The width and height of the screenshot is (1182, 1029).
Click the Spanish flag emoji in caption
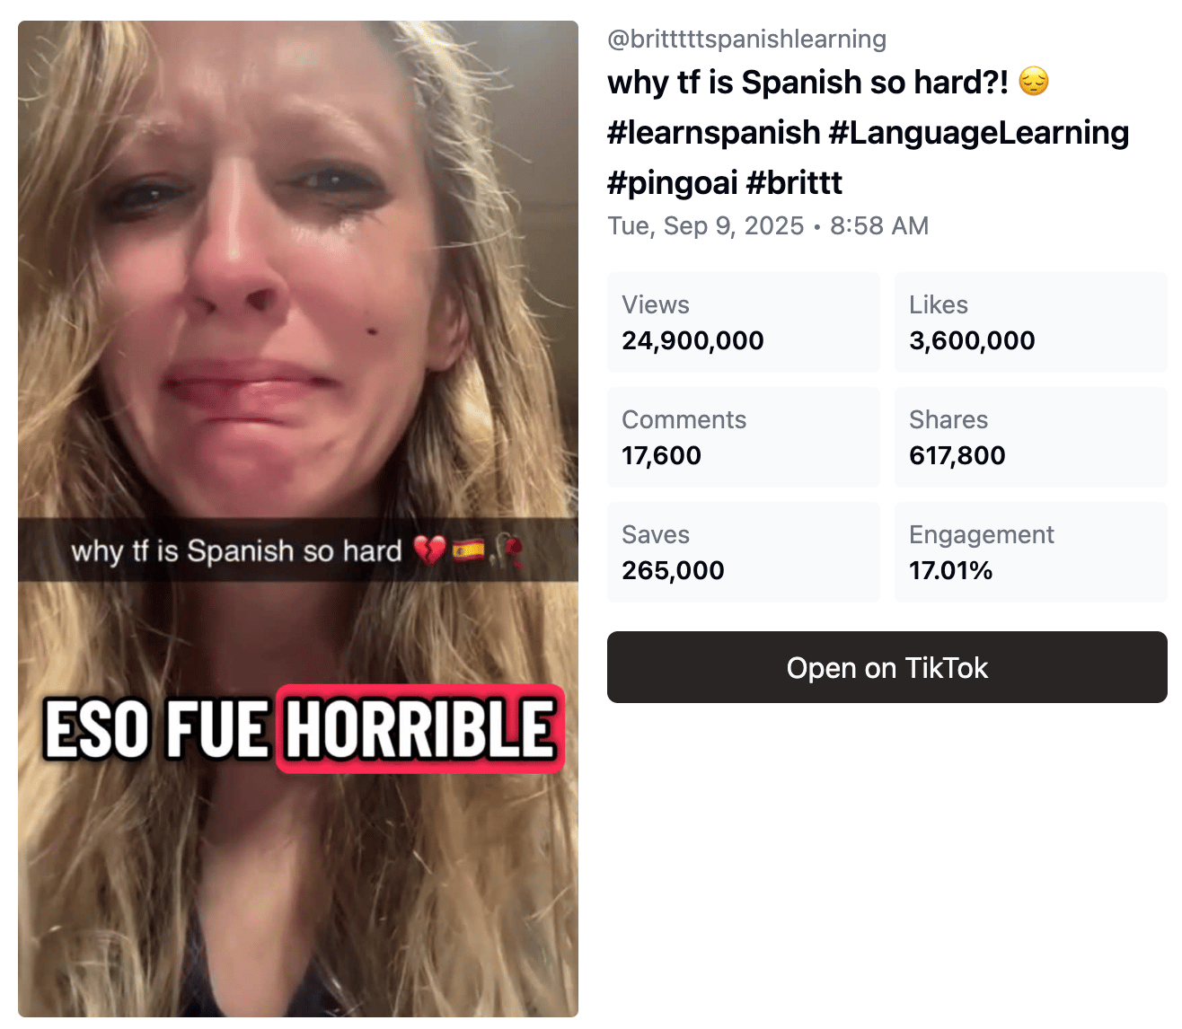point(468,549)
